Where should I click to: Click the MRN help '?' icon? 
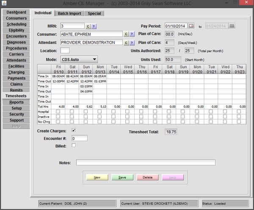94,26
